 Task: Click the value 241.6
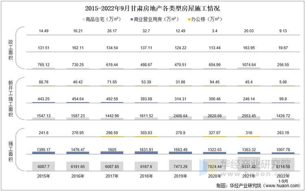pos(44,133)
